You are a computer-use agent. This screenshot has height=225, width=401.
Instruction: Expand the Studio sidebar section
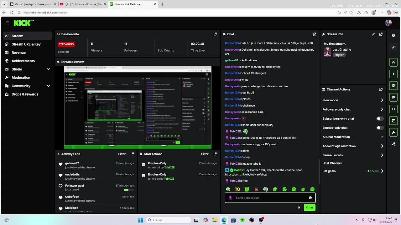(48, 69)
